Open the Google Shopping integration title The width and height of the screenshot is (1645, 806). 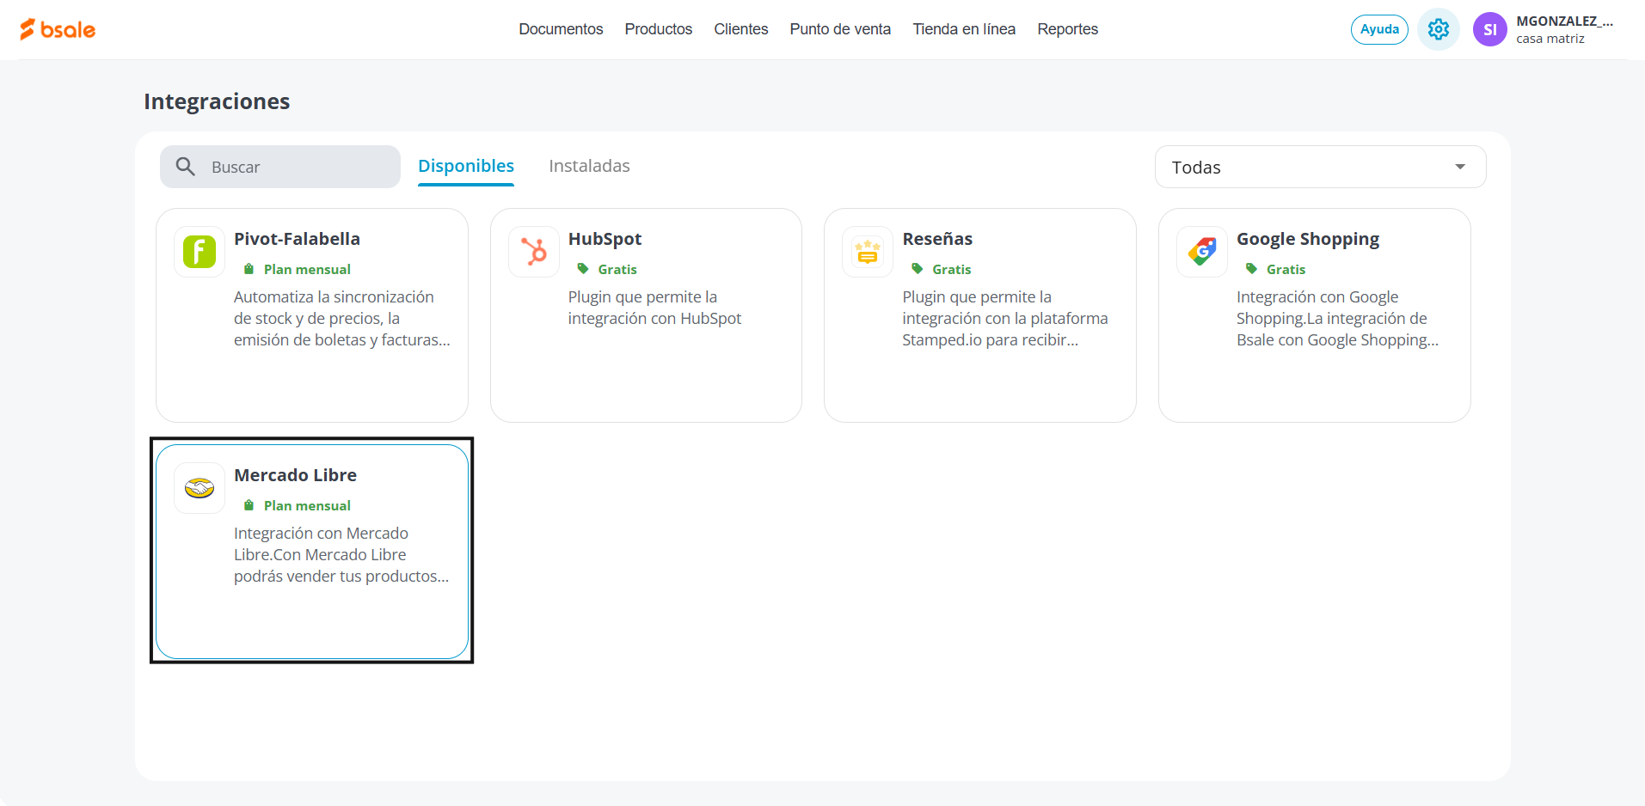(x=1308, y=239)
